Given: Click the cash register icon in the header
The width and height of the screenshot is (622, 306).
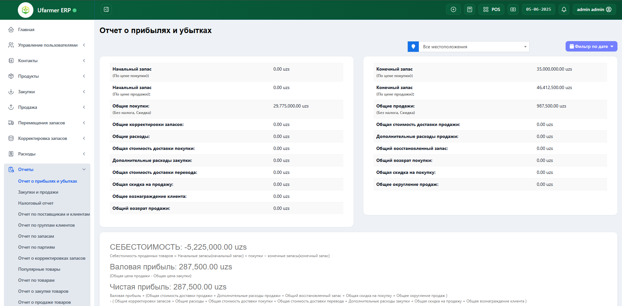Looking at the screenshot, I should click(x=513, y=9).
